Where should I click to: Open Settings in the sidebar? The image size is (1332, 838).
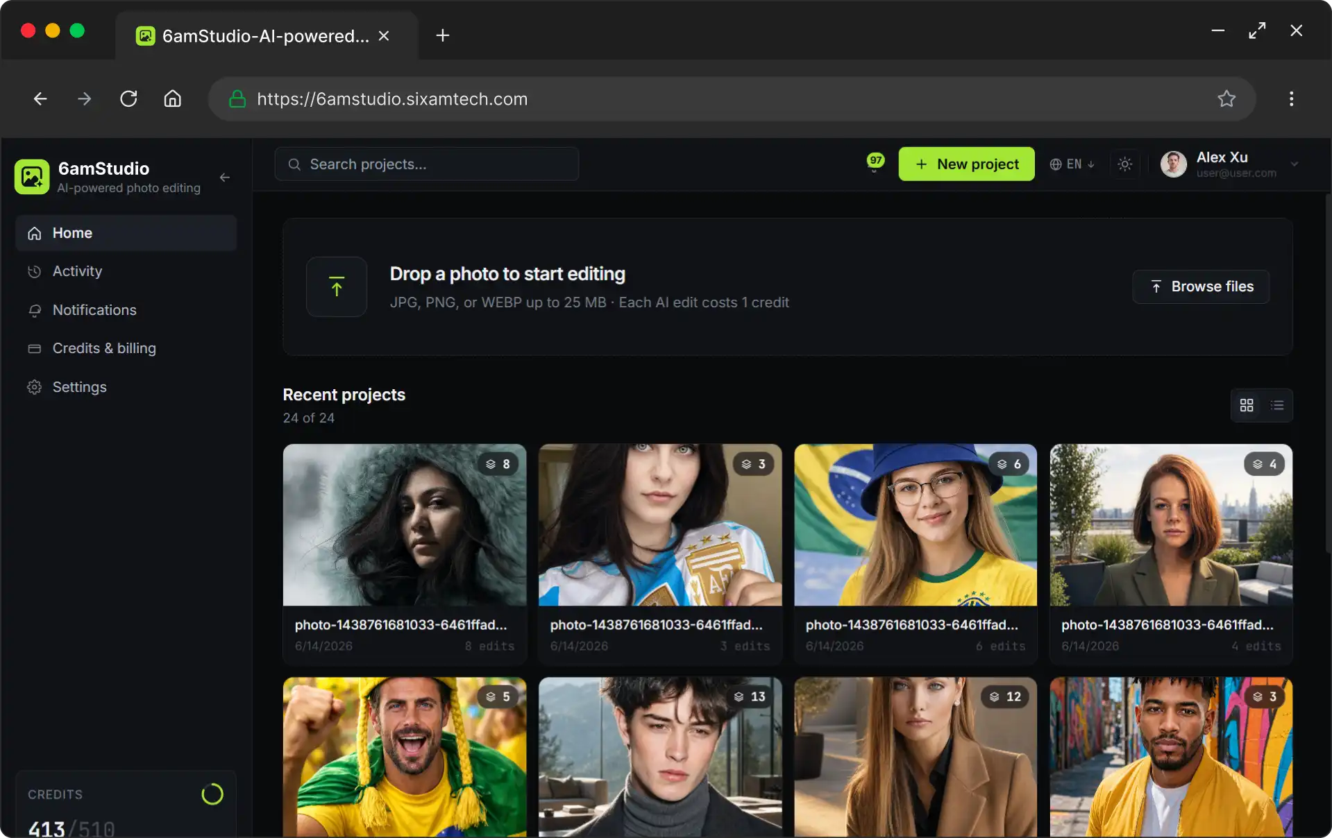click(126, 387)
